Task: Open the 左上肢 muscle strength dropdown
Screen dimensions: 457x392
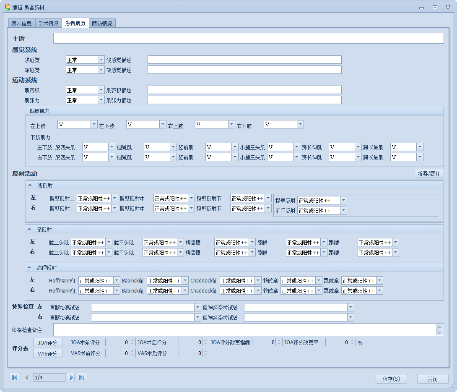Action: pos(94,124)
